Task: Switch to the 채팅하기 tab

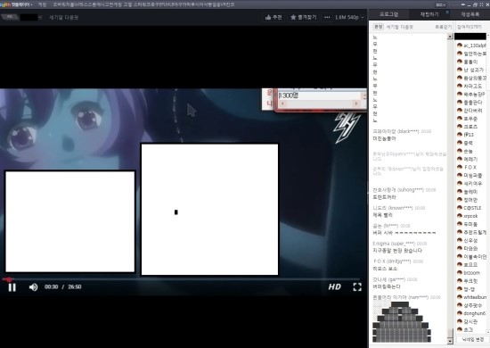Action: [x=429, y=14]
